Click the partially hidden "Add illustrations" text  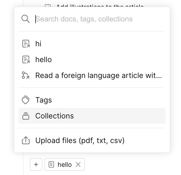click(100, 6)
